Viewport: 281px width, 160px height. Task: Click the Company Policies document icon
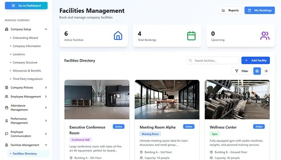click(x=6, y=88)
